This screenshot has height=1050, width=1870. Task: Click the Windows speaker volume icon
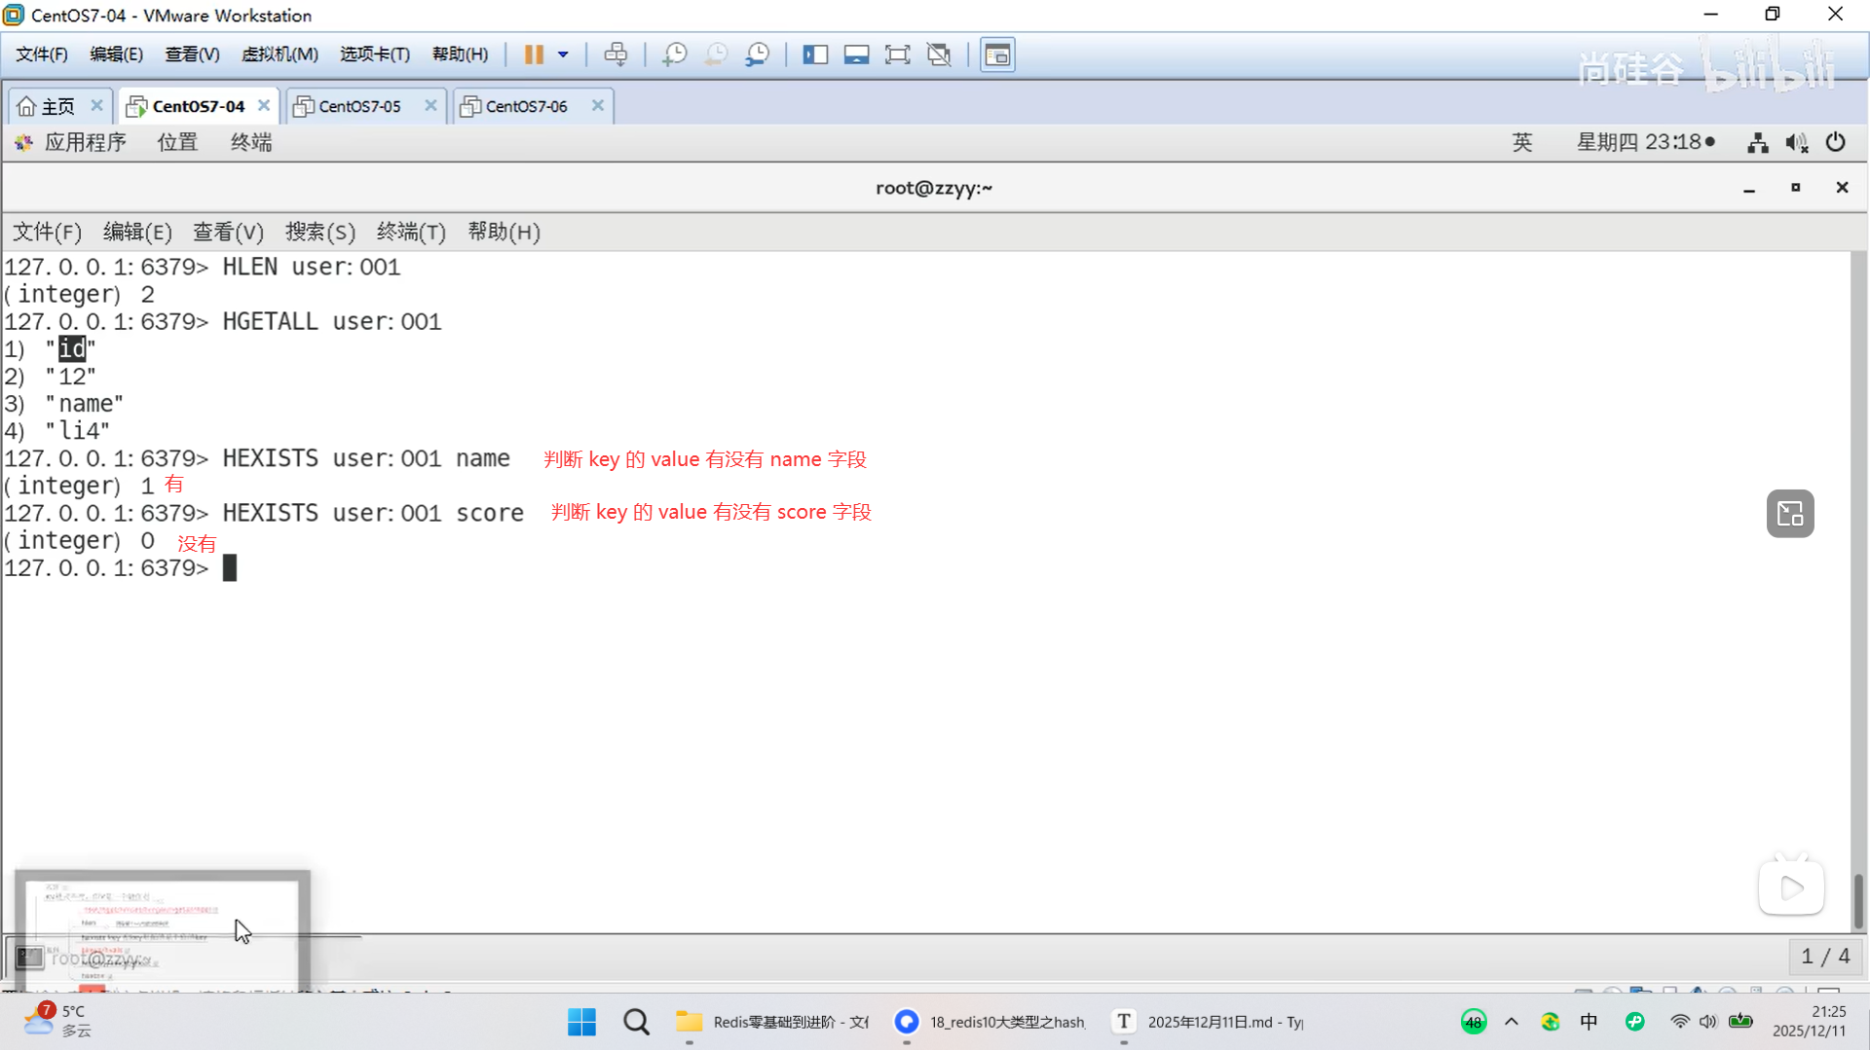[x=1708, y=1022]
